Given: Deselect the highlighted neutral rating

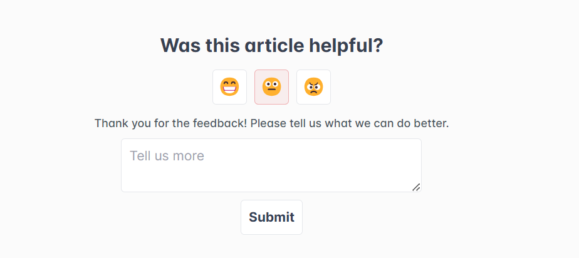Looking at the screenshot, I should 271,87.
